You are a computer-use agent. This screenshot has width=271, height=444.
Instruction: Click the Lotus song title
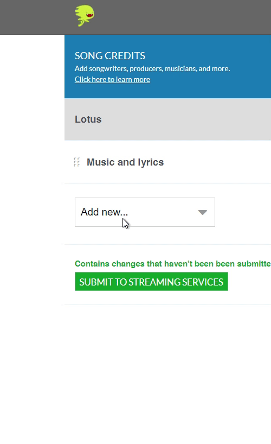pyautogui.click(x=88, y=119)
